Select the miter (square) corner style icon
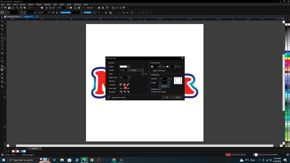This screenshot has height=163, width=290. 121,85
